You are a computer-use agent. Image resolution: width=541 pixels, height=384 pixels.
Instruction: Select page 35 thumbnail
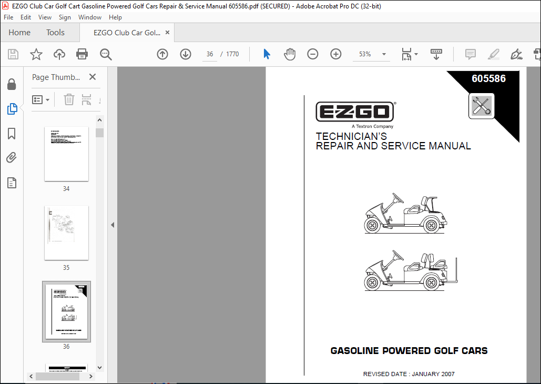(x=66, y=233)
